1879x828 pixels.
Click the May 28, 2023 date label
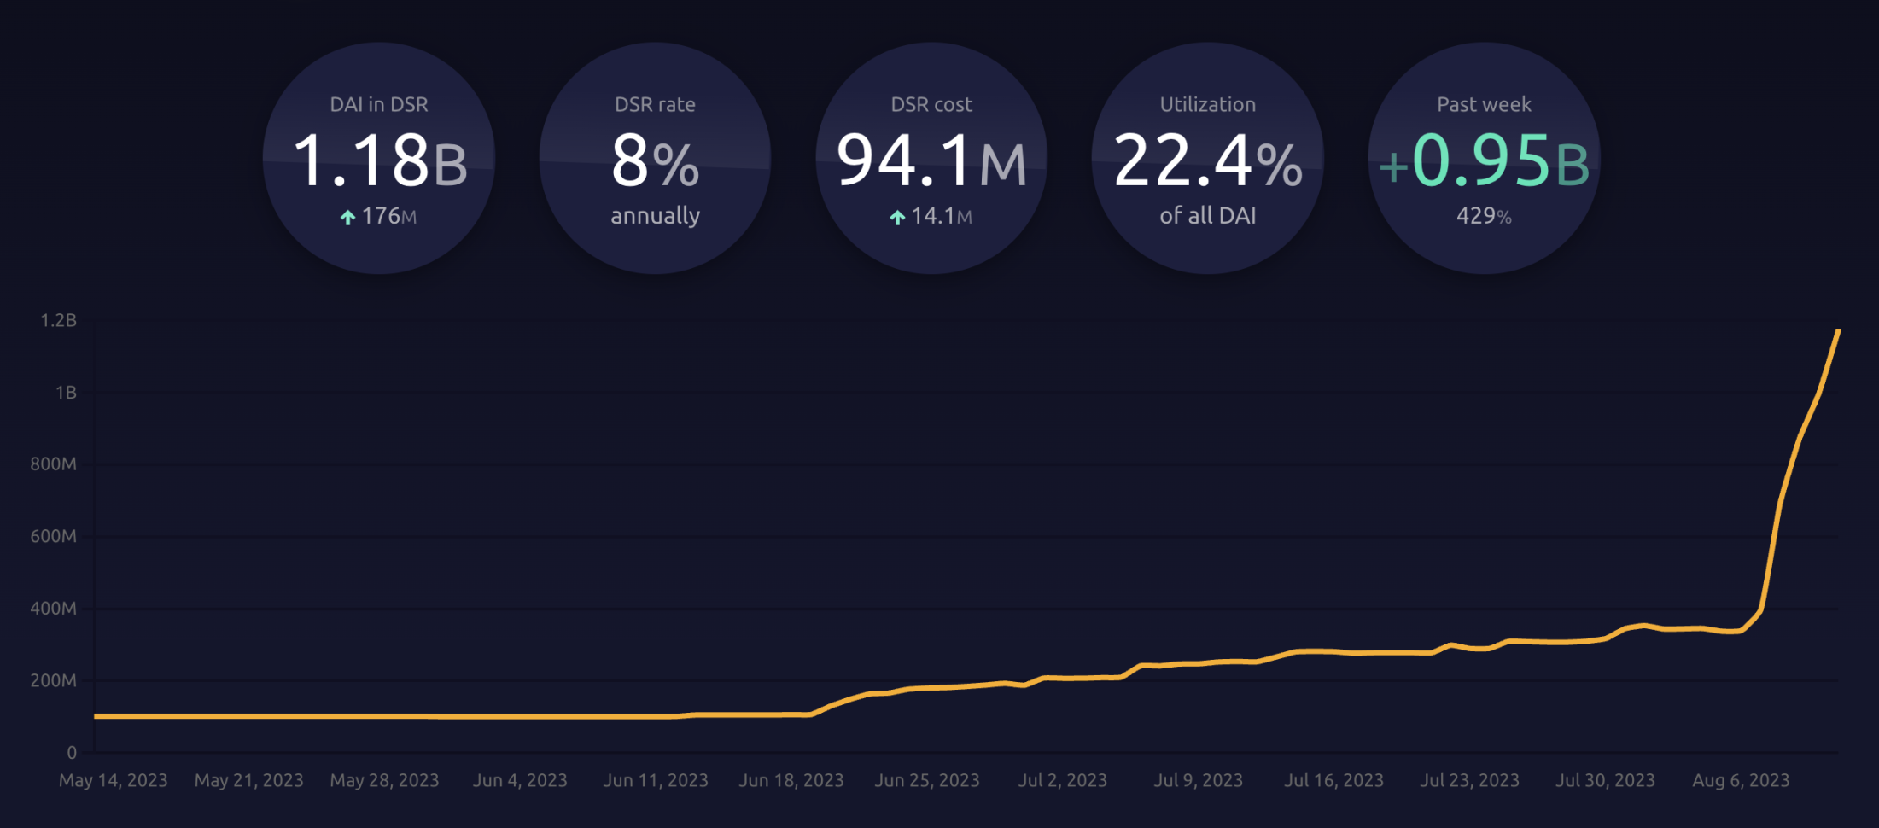pos(384,780)
